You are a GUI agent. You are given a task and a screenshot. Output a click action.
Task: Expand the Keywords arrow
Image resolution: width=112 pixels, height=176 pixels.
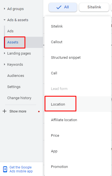coord(4,64)
